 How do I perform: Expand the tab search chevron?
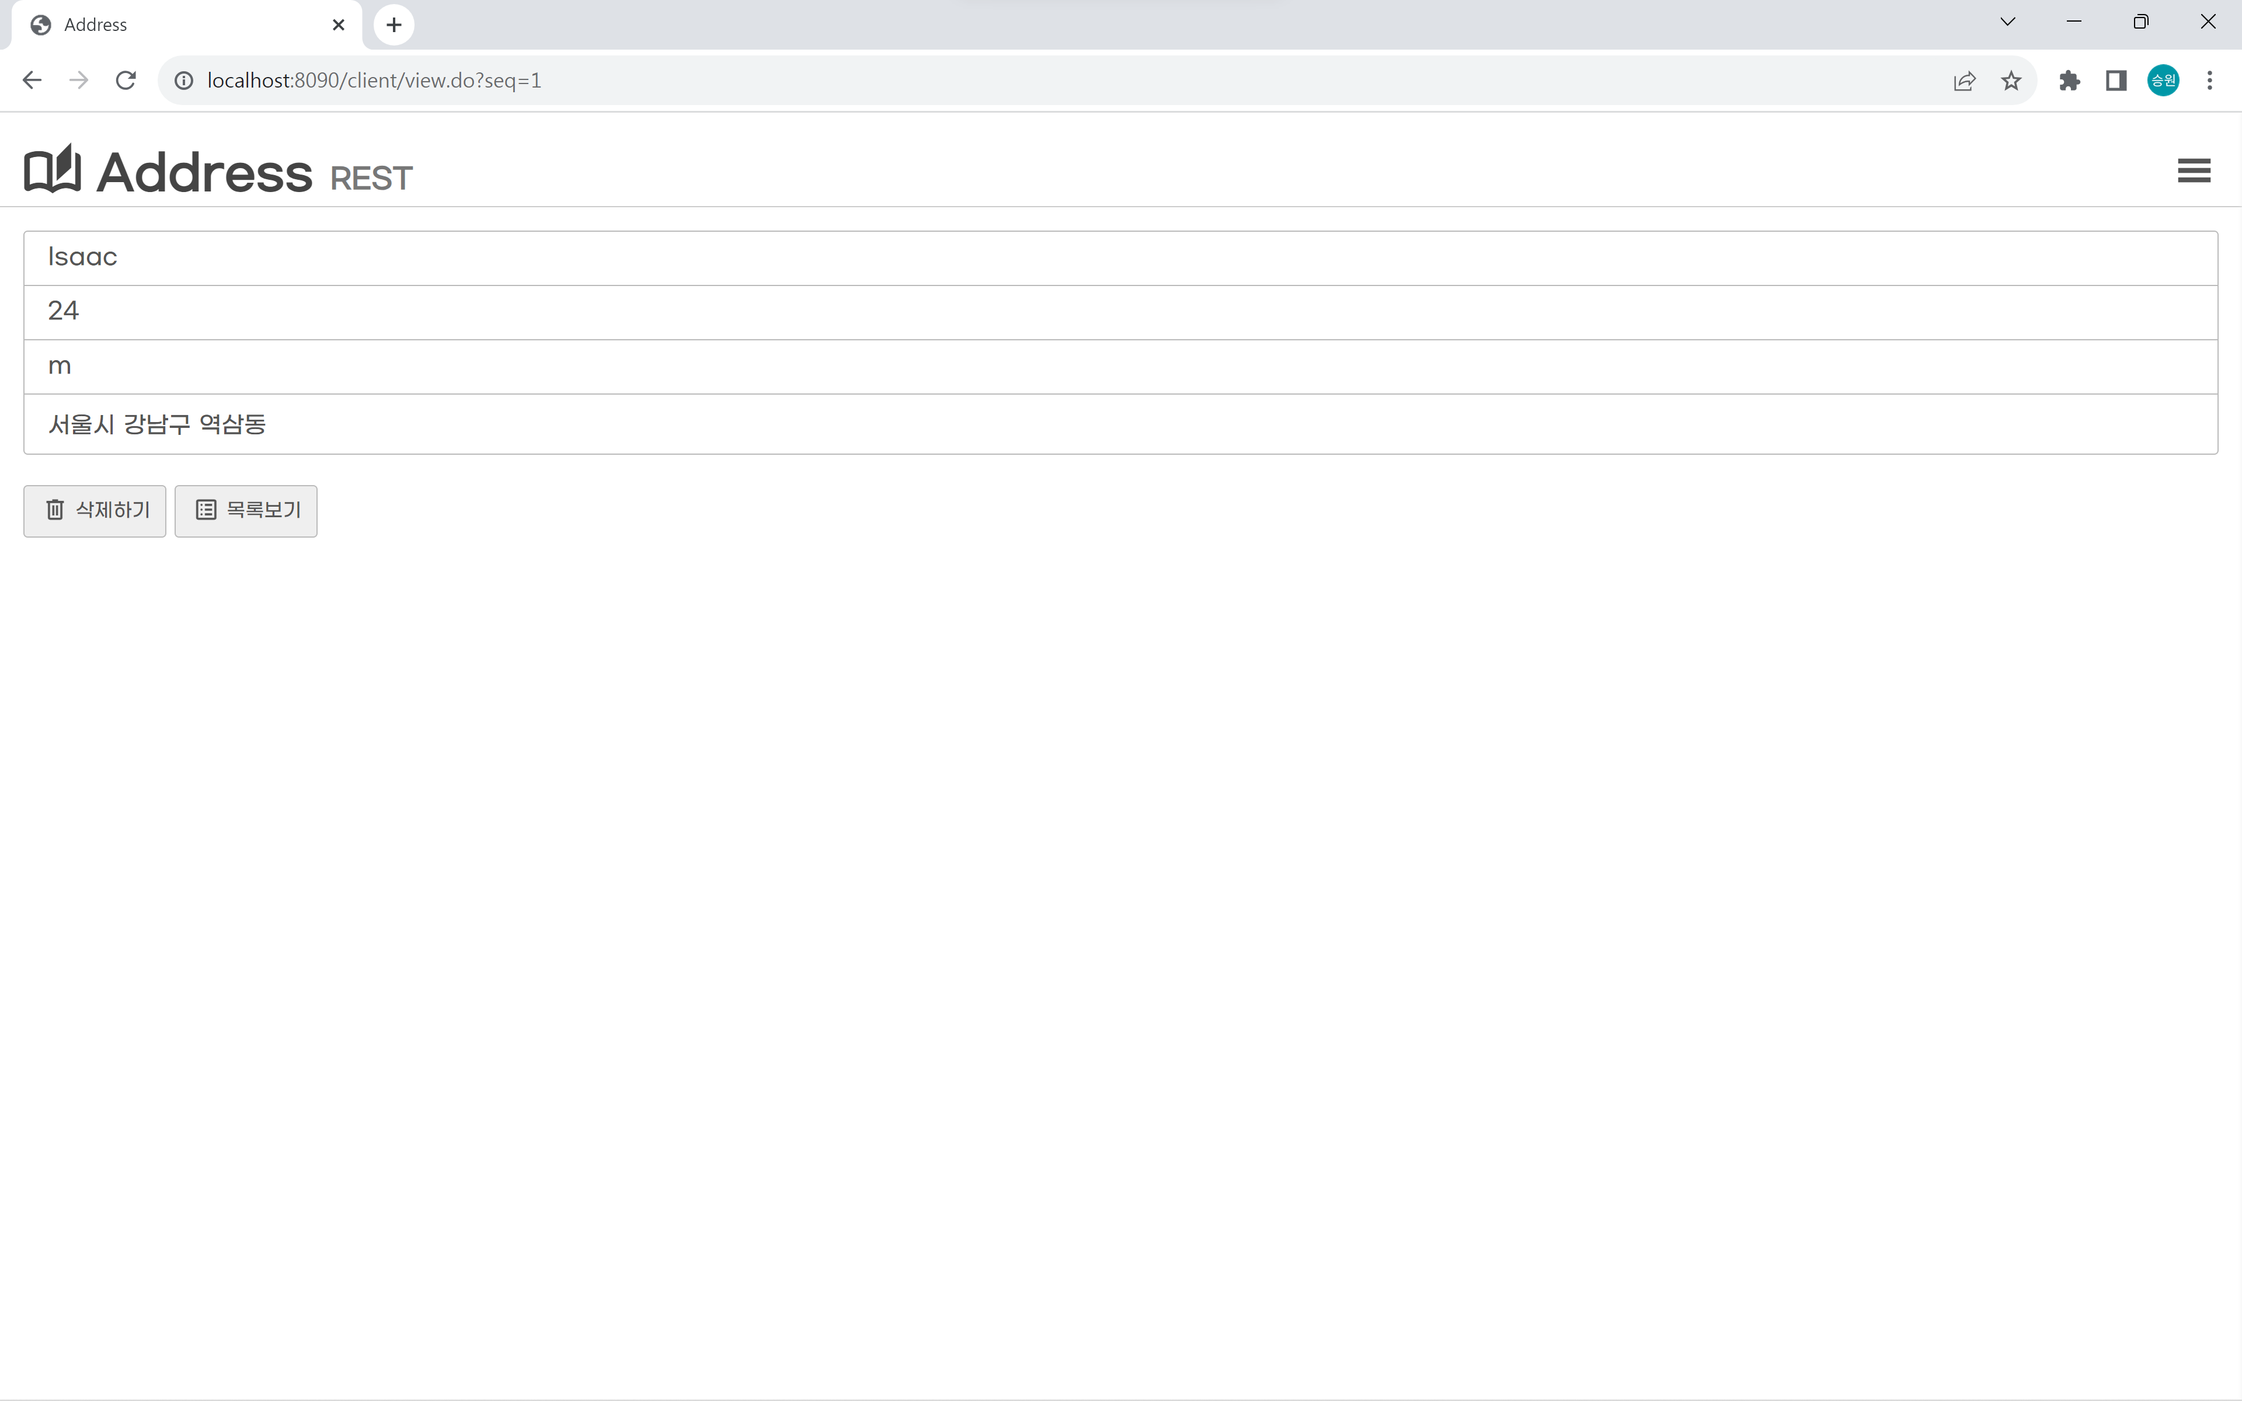coord(2008,22)
